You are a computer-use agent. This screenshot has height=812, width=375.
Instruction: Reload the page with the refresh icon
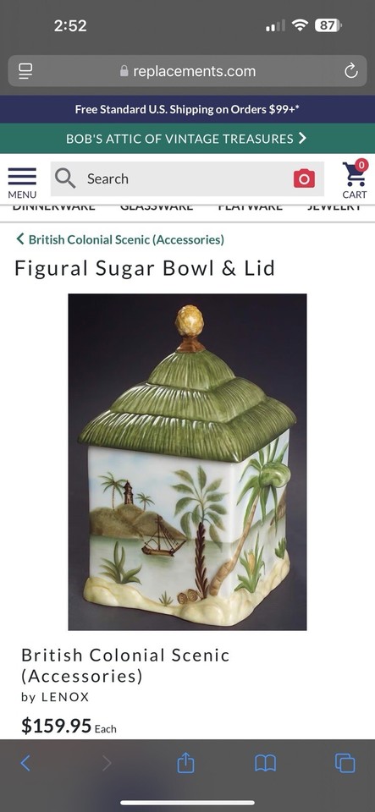[351, 71]
